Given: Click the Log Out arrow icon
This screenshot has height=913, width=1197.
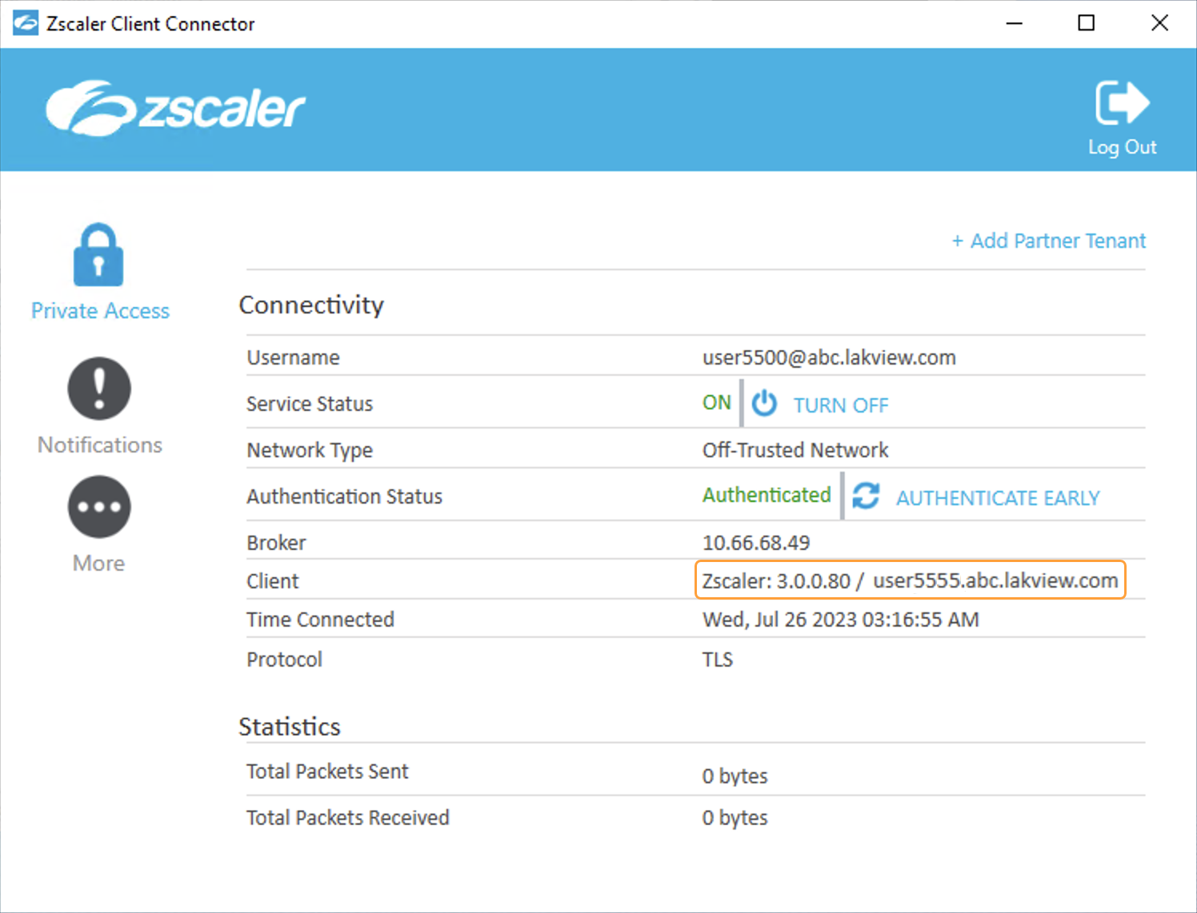Looking at the screenshot, I should coord(1122,103).
